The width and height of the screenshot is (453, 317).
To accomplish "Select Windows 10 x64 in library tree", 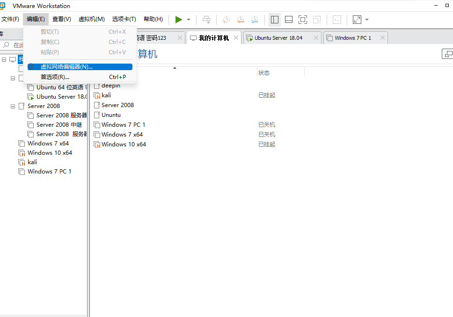I will (x=45, y=153).
